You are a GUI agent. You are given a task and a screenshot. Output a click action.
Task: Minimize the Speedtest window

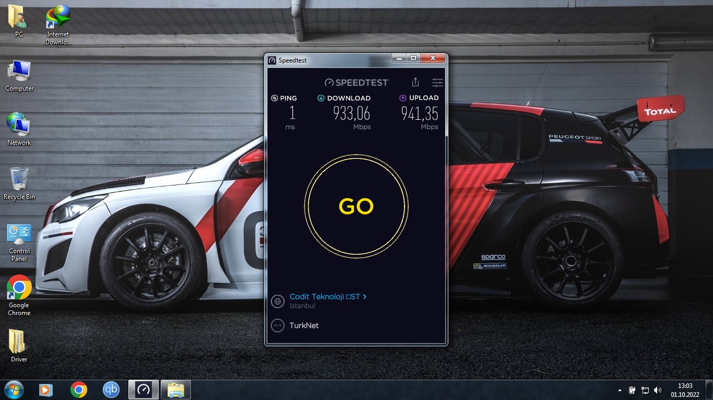tap(399, 58)
